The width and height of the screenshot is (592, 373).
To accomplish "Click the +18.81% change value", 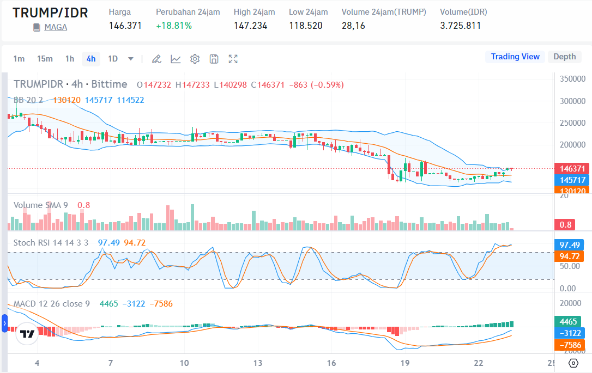I will (x=174, y=26).
